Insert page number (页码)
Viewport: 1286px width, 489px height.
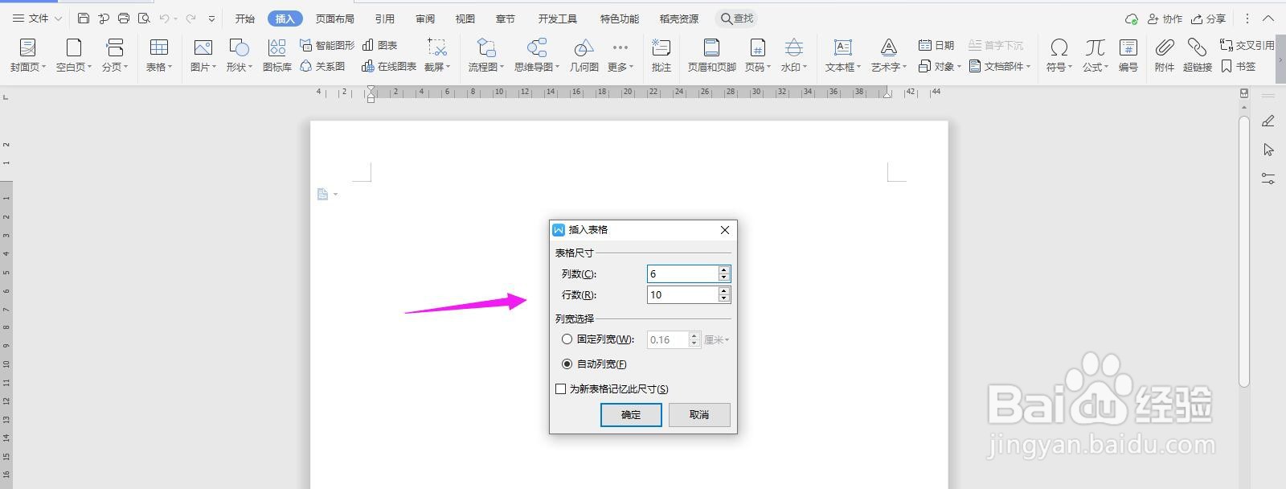[757, 55]
